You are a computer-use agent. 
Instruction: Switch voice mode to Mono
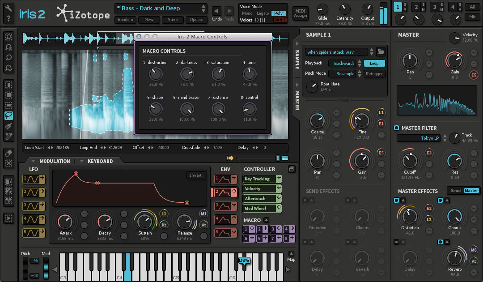[x=247, y=13]
